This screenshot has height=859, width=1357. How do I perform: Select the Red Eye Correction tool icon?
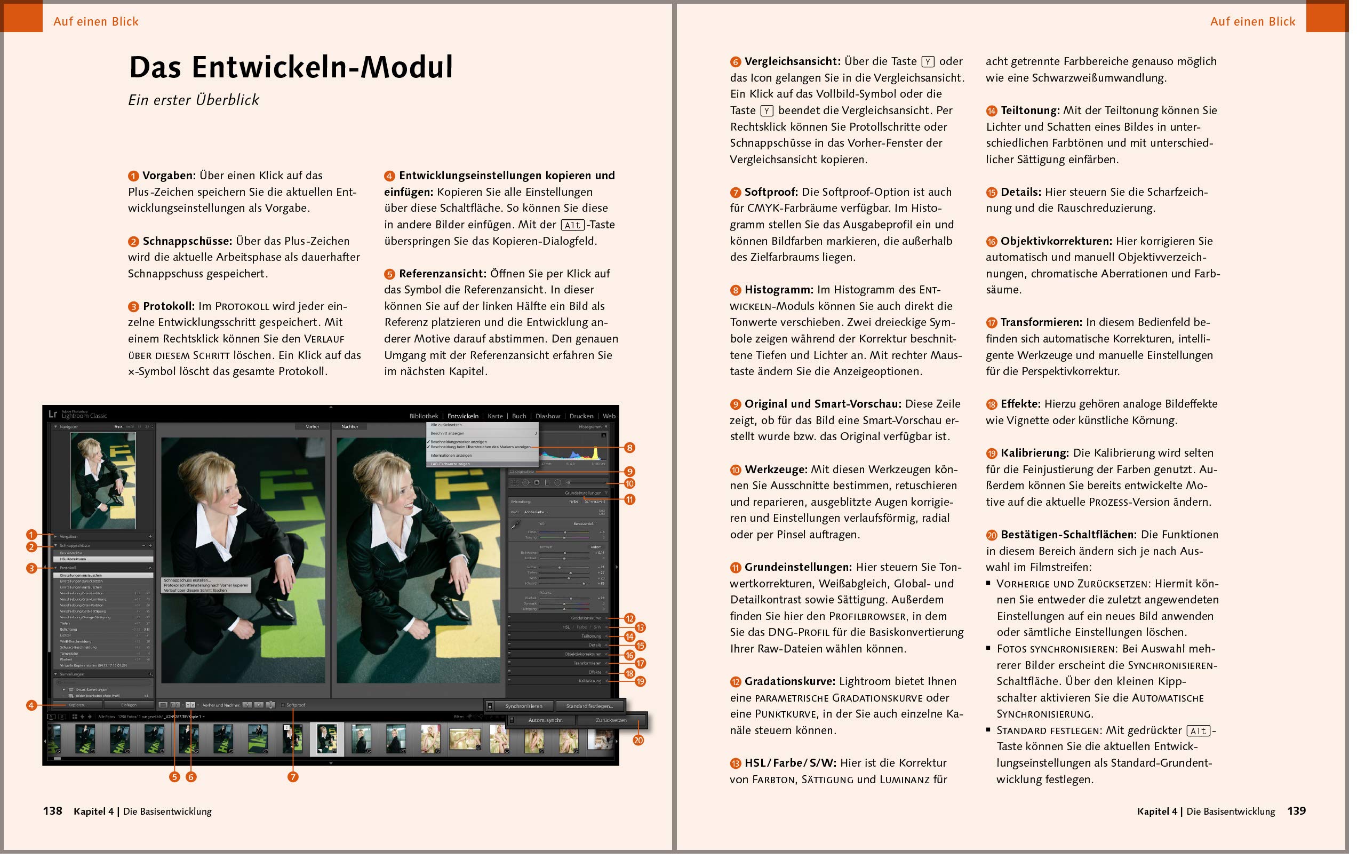tap(537, 482)
